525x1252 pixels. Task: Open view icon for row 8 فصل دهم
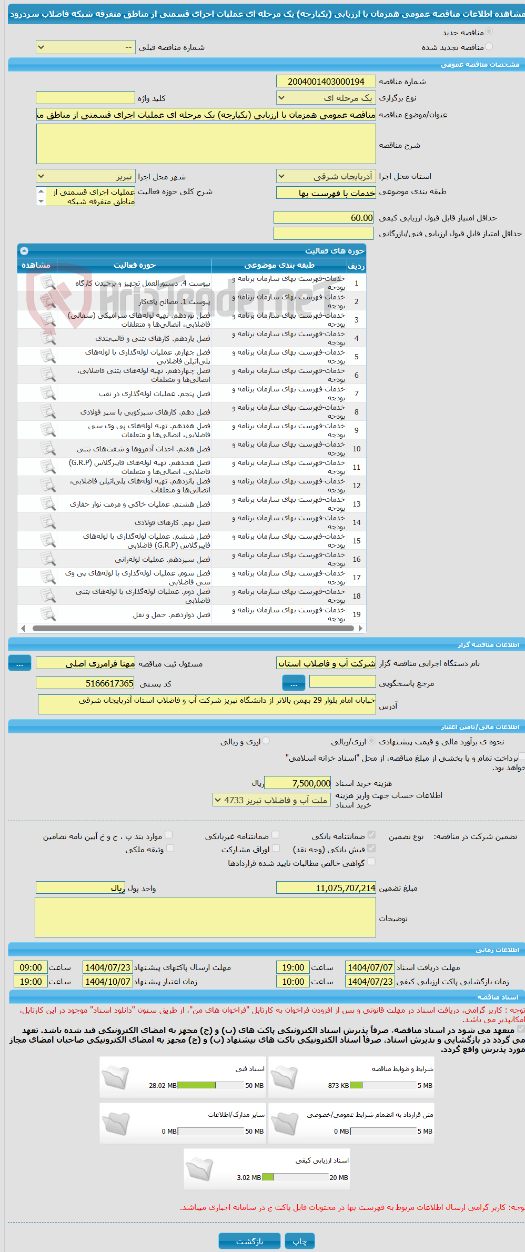[x=48, y=412]
